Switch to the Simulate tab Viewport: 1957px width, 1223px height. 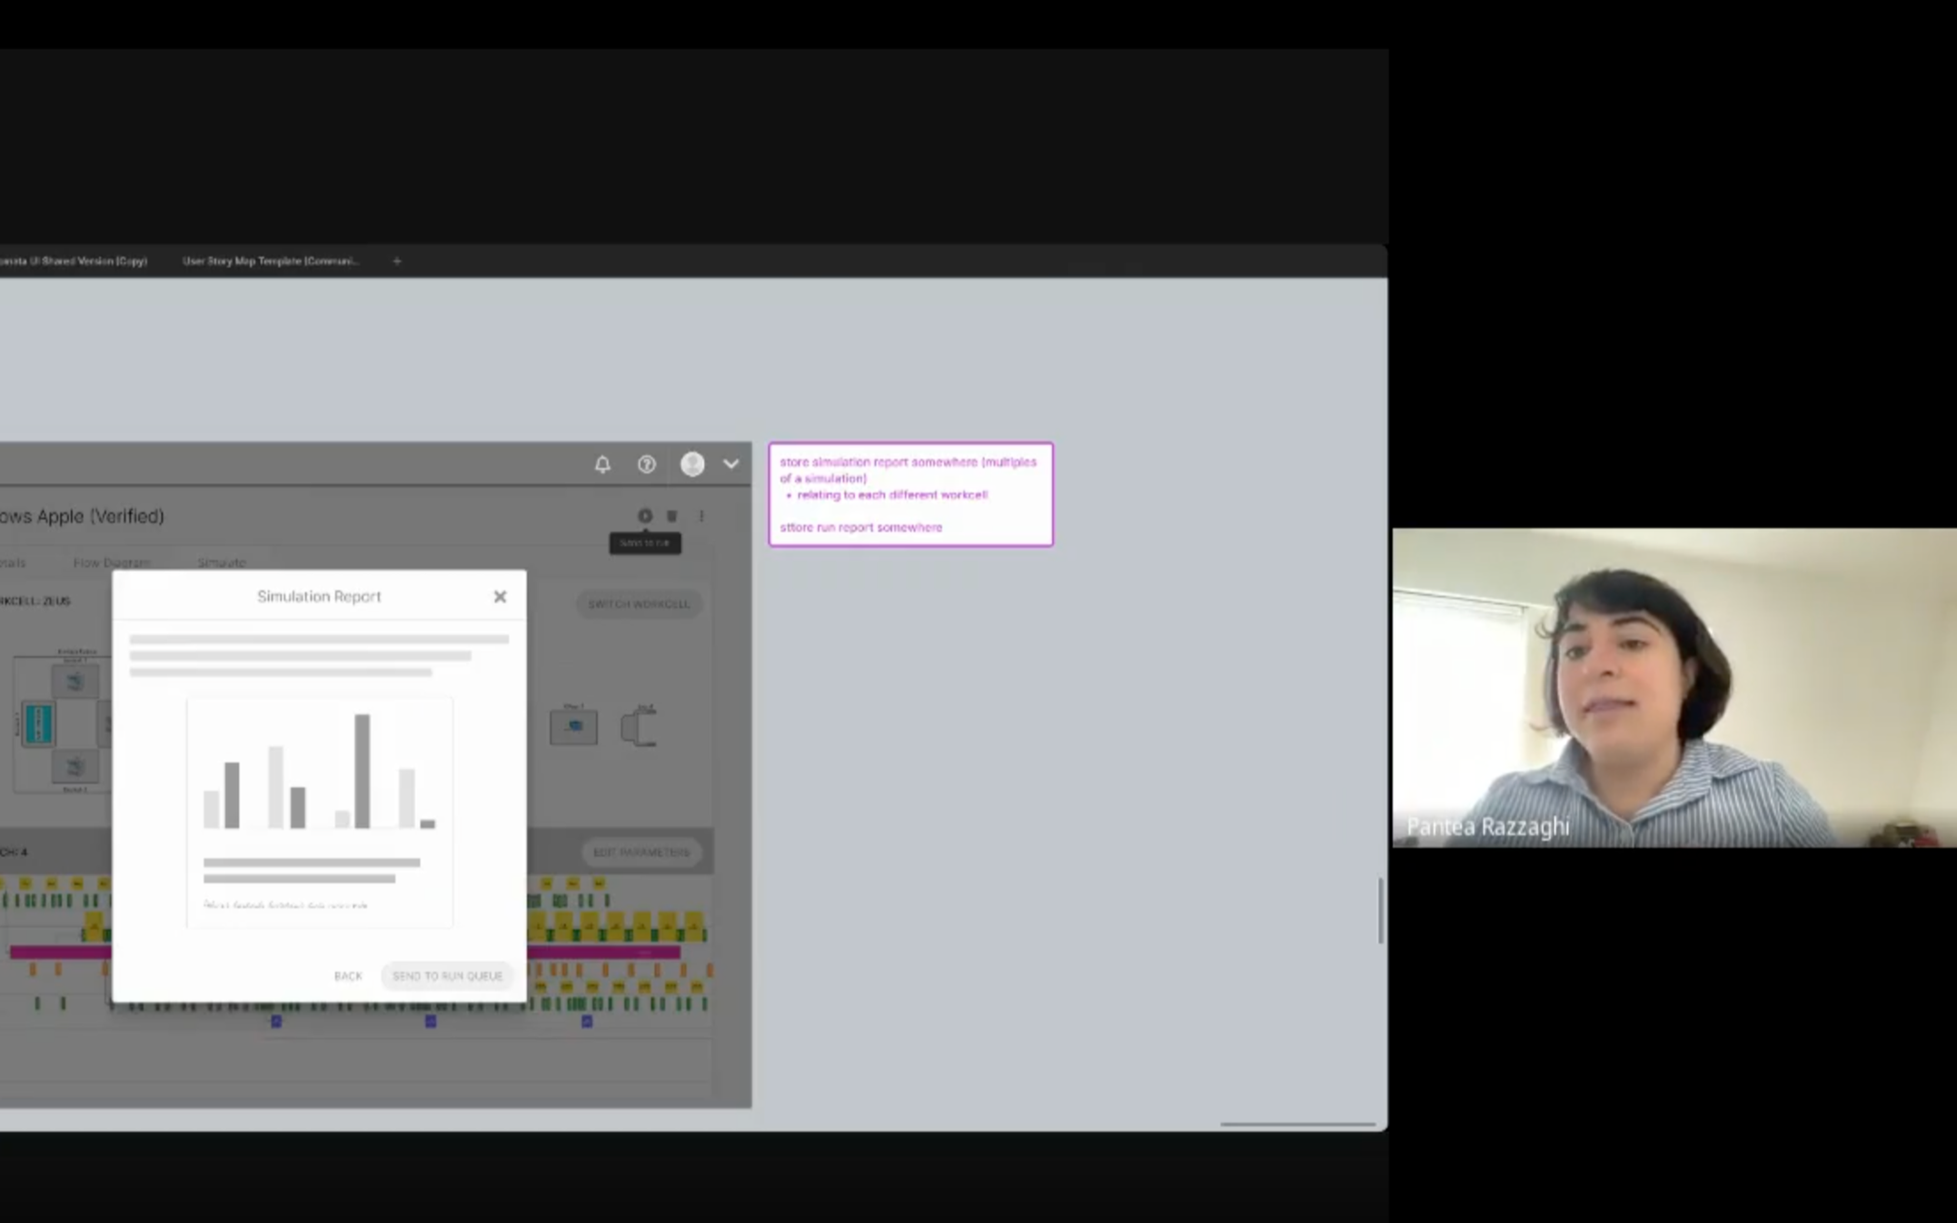(x=222, y=563)
